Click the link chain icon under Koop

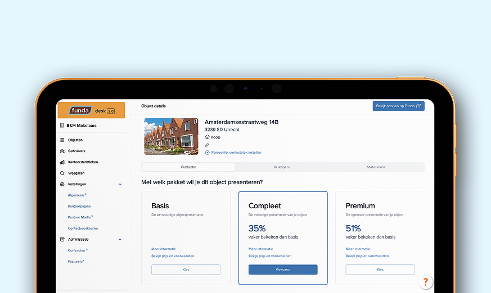[207, 145]
